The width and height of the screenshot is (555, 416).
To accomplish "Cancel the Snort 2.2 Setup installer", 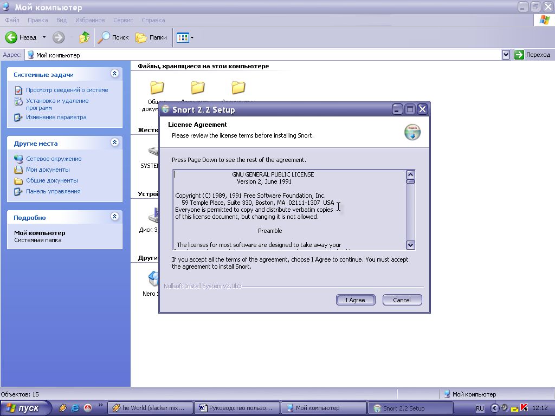I will pos(402,300).
